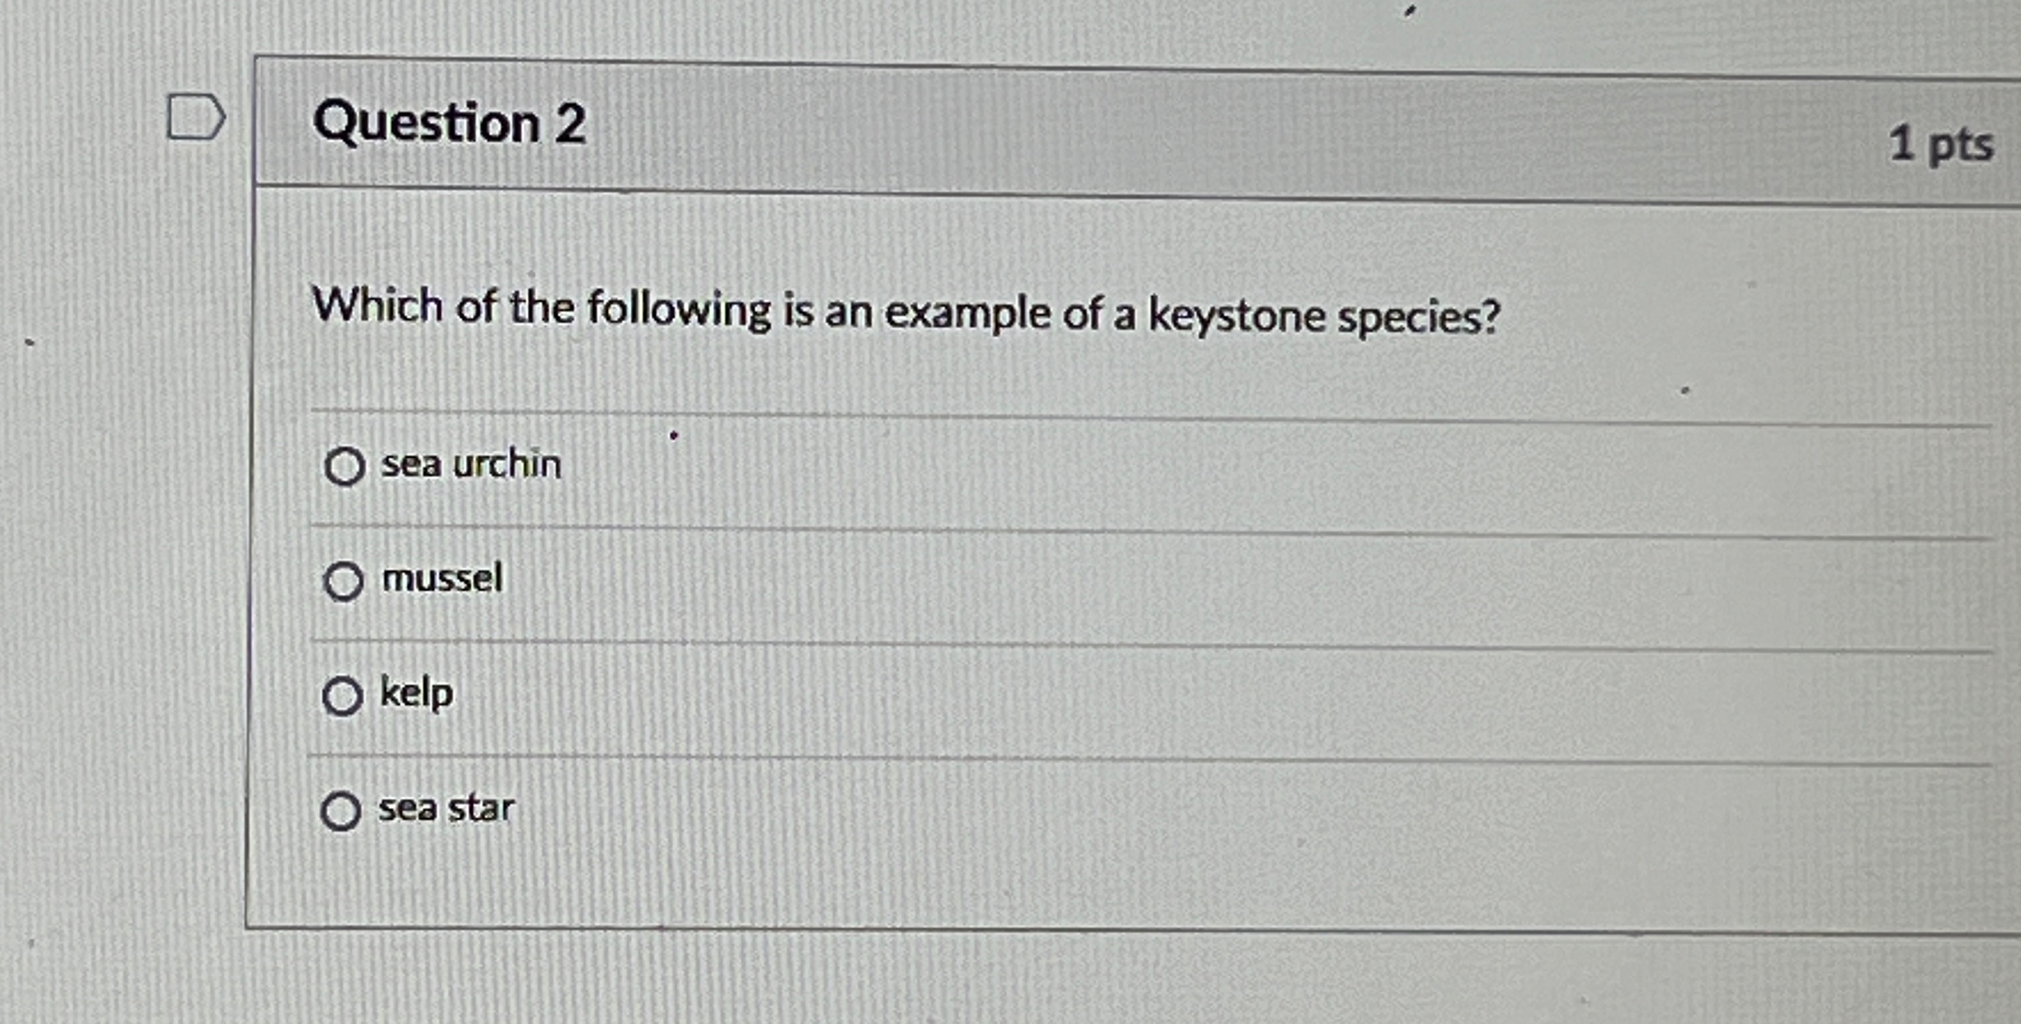Select the sea star answer option
Viewport: 2021px width, 1024px height.
341,812
